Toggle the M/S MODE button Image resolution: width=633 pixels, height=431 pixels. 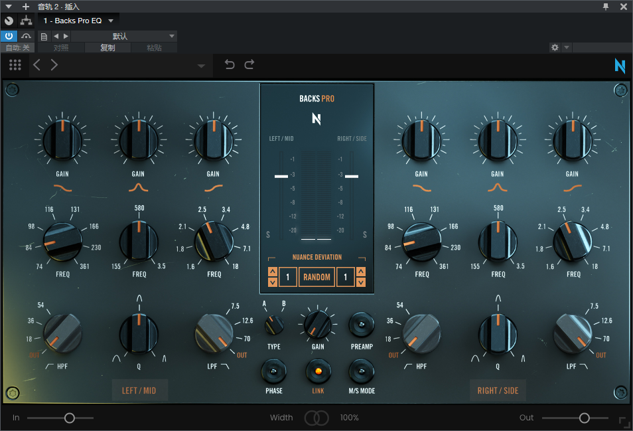[362, 371]
